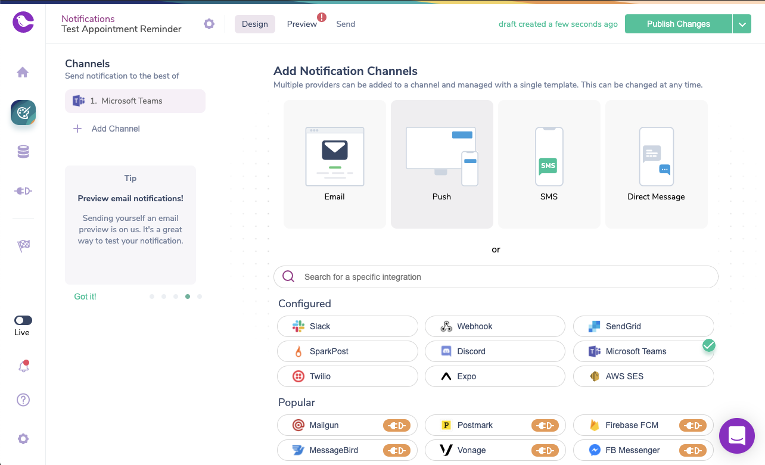Open the Data database icon in sidebar
Image resolution: width=765 pixels, height=465 pixels.
pos(23,152)
